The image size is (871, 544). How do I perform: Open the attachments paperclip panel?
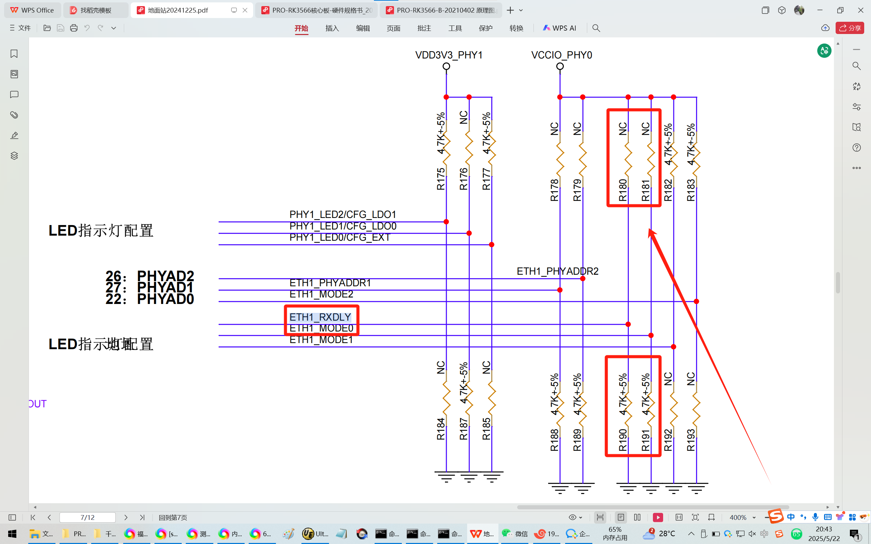14,115
